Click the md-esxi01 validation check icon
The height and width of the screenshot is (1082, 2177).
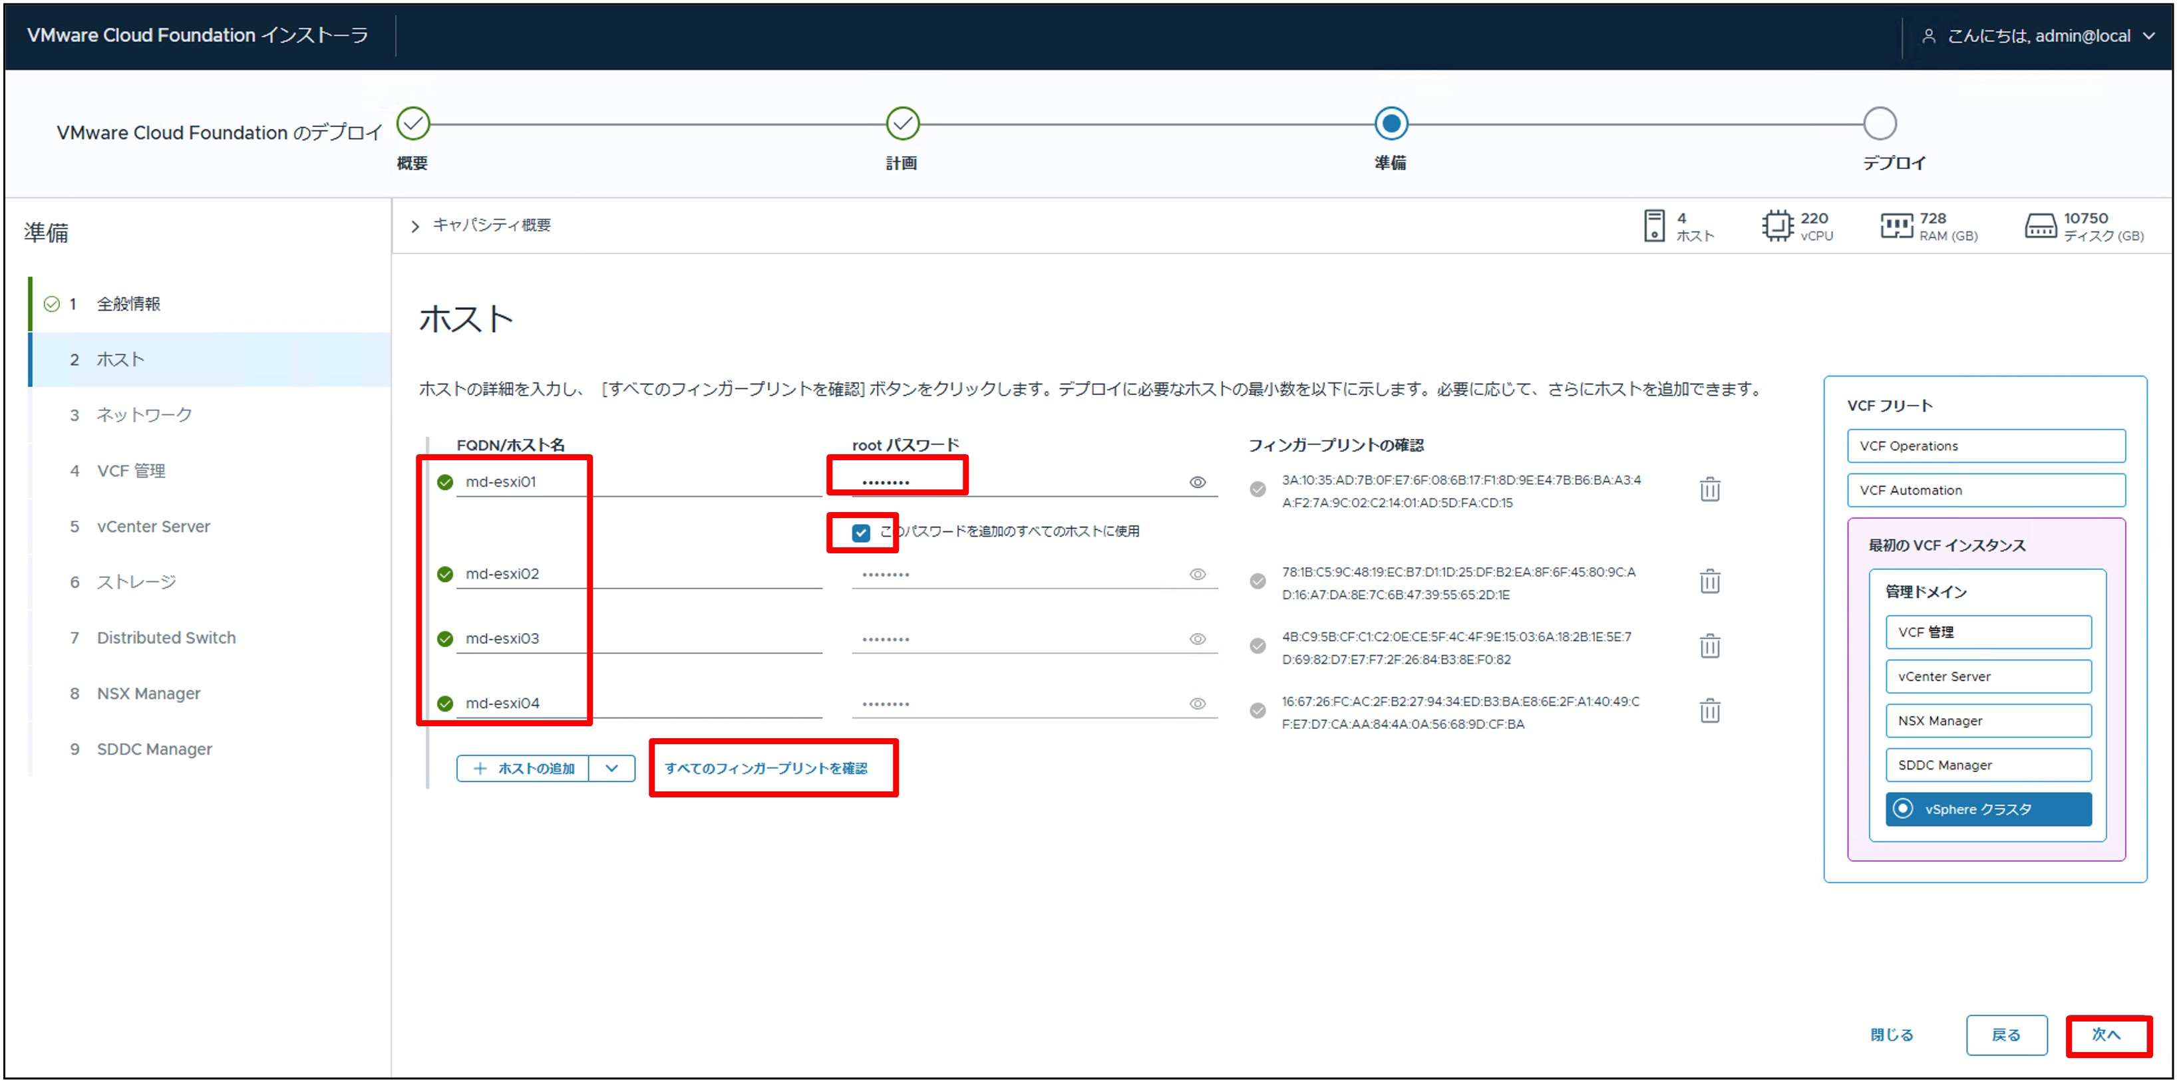coord(444,482)
